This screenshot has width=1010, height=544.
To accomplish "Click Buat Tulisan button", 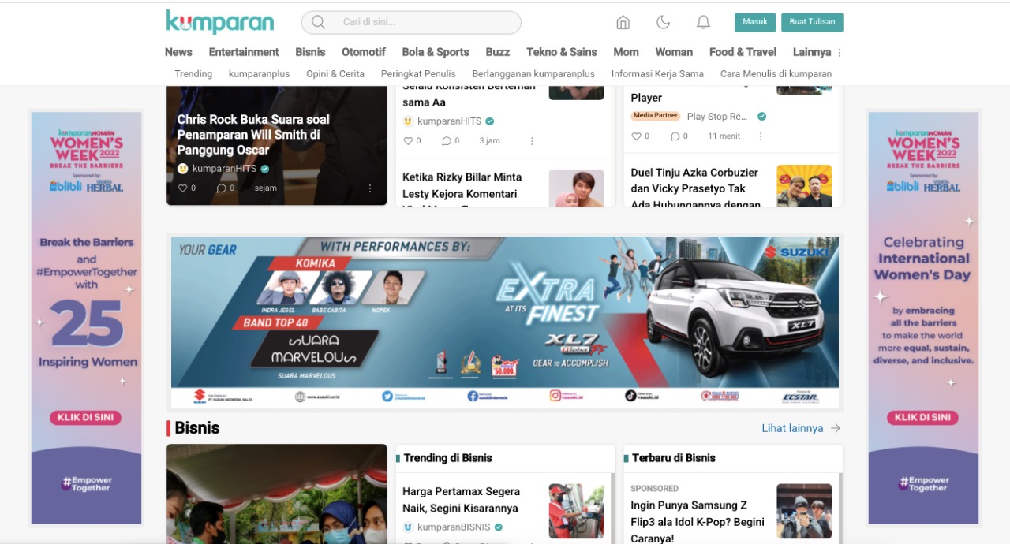I will [812, 22].
